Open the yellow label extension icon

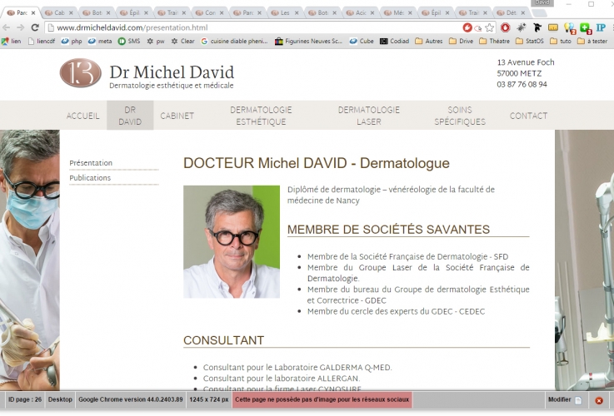(x=553, y=27)
